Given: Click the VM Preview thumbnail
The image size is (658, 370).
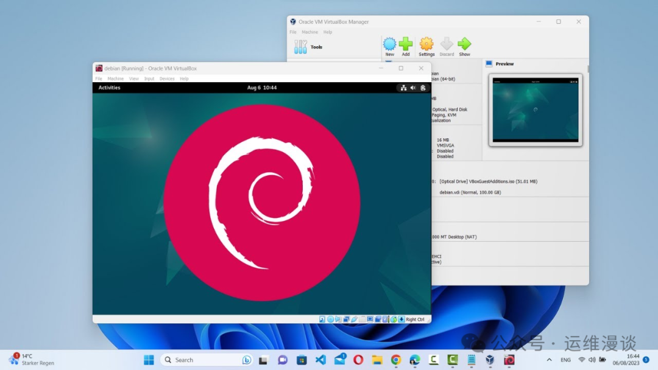Looking at the screenshot, I should tap(535, 110).
